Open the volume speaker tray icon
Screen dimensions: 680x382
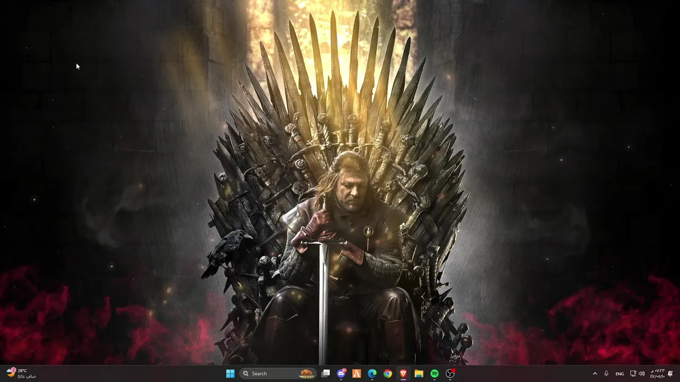641,374
